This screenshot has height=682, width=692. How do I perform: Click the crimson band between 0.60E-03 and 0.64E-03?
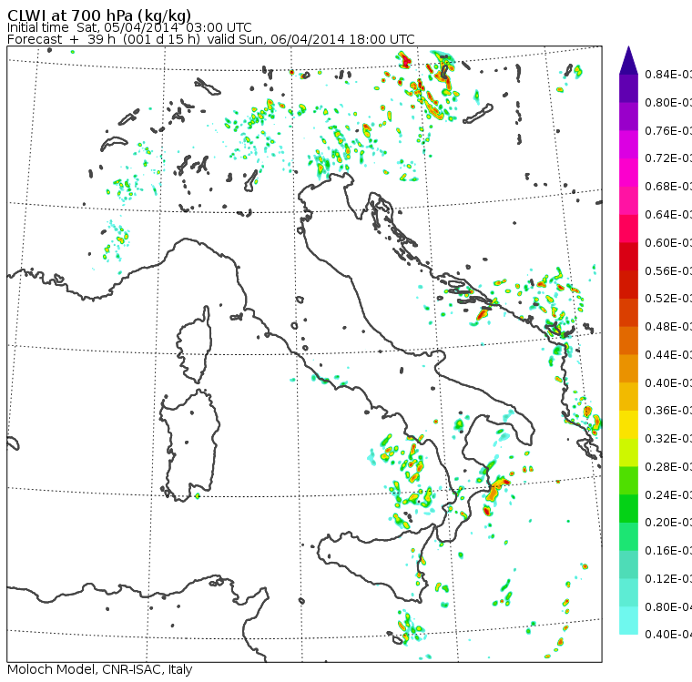click(x=628, y=229)
